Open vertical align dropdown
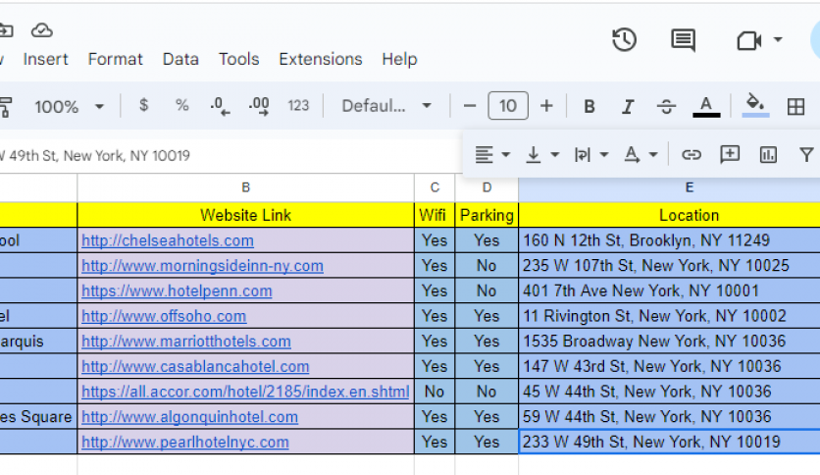The width and height of the screenshot is (820, 475). pos(541,154)
